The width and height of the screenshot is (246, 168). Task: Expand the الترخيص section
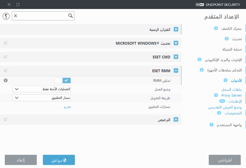tap(176, 120)
